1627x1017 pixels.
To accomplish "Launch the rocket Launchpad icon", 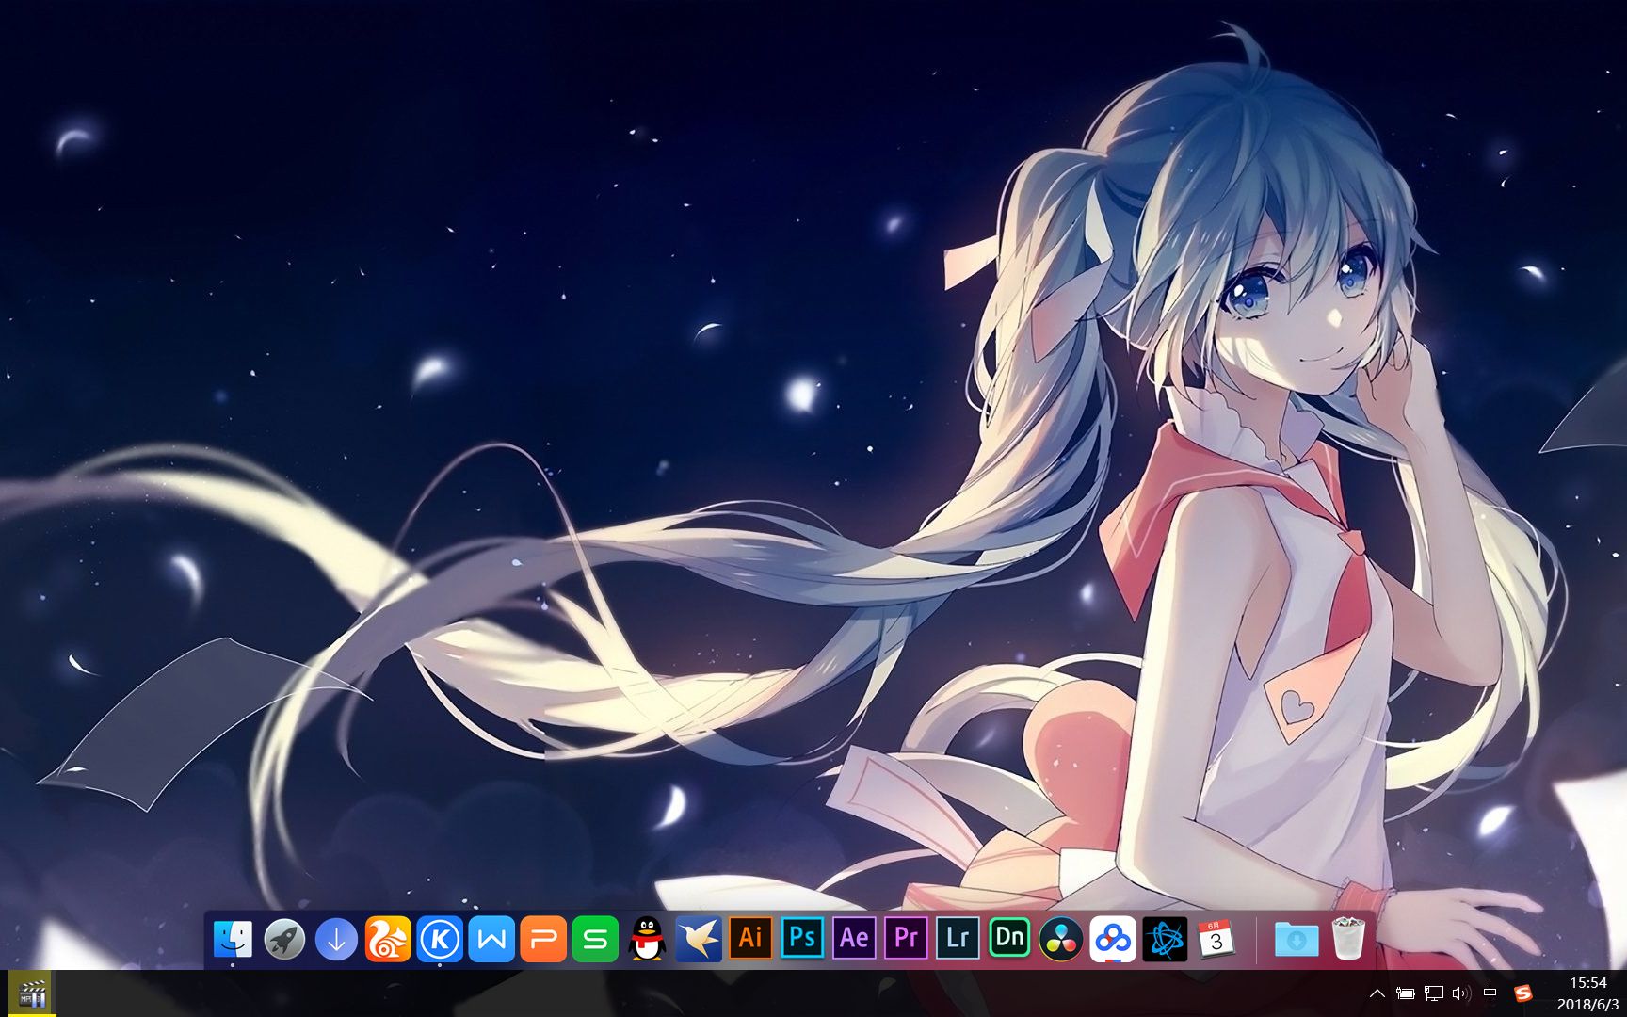I will (x=284, y=939).
